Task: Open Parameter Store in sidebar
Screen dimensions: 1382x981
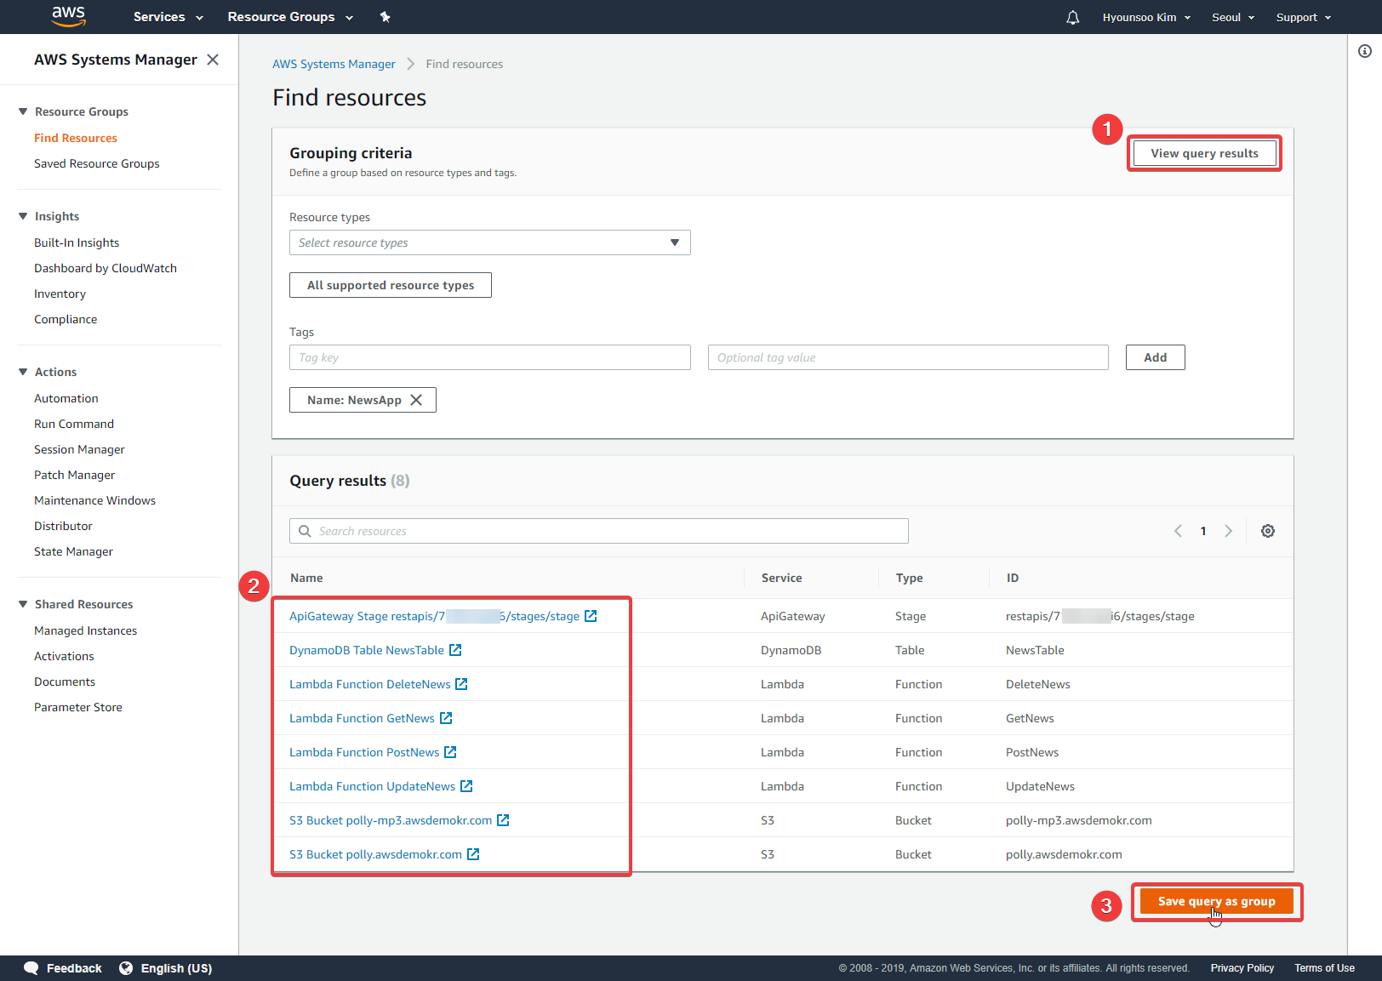Action: pos(78,707)
